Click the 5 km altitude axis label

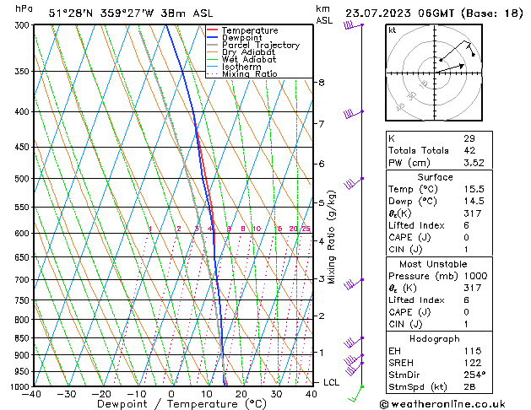click(321, 203)
